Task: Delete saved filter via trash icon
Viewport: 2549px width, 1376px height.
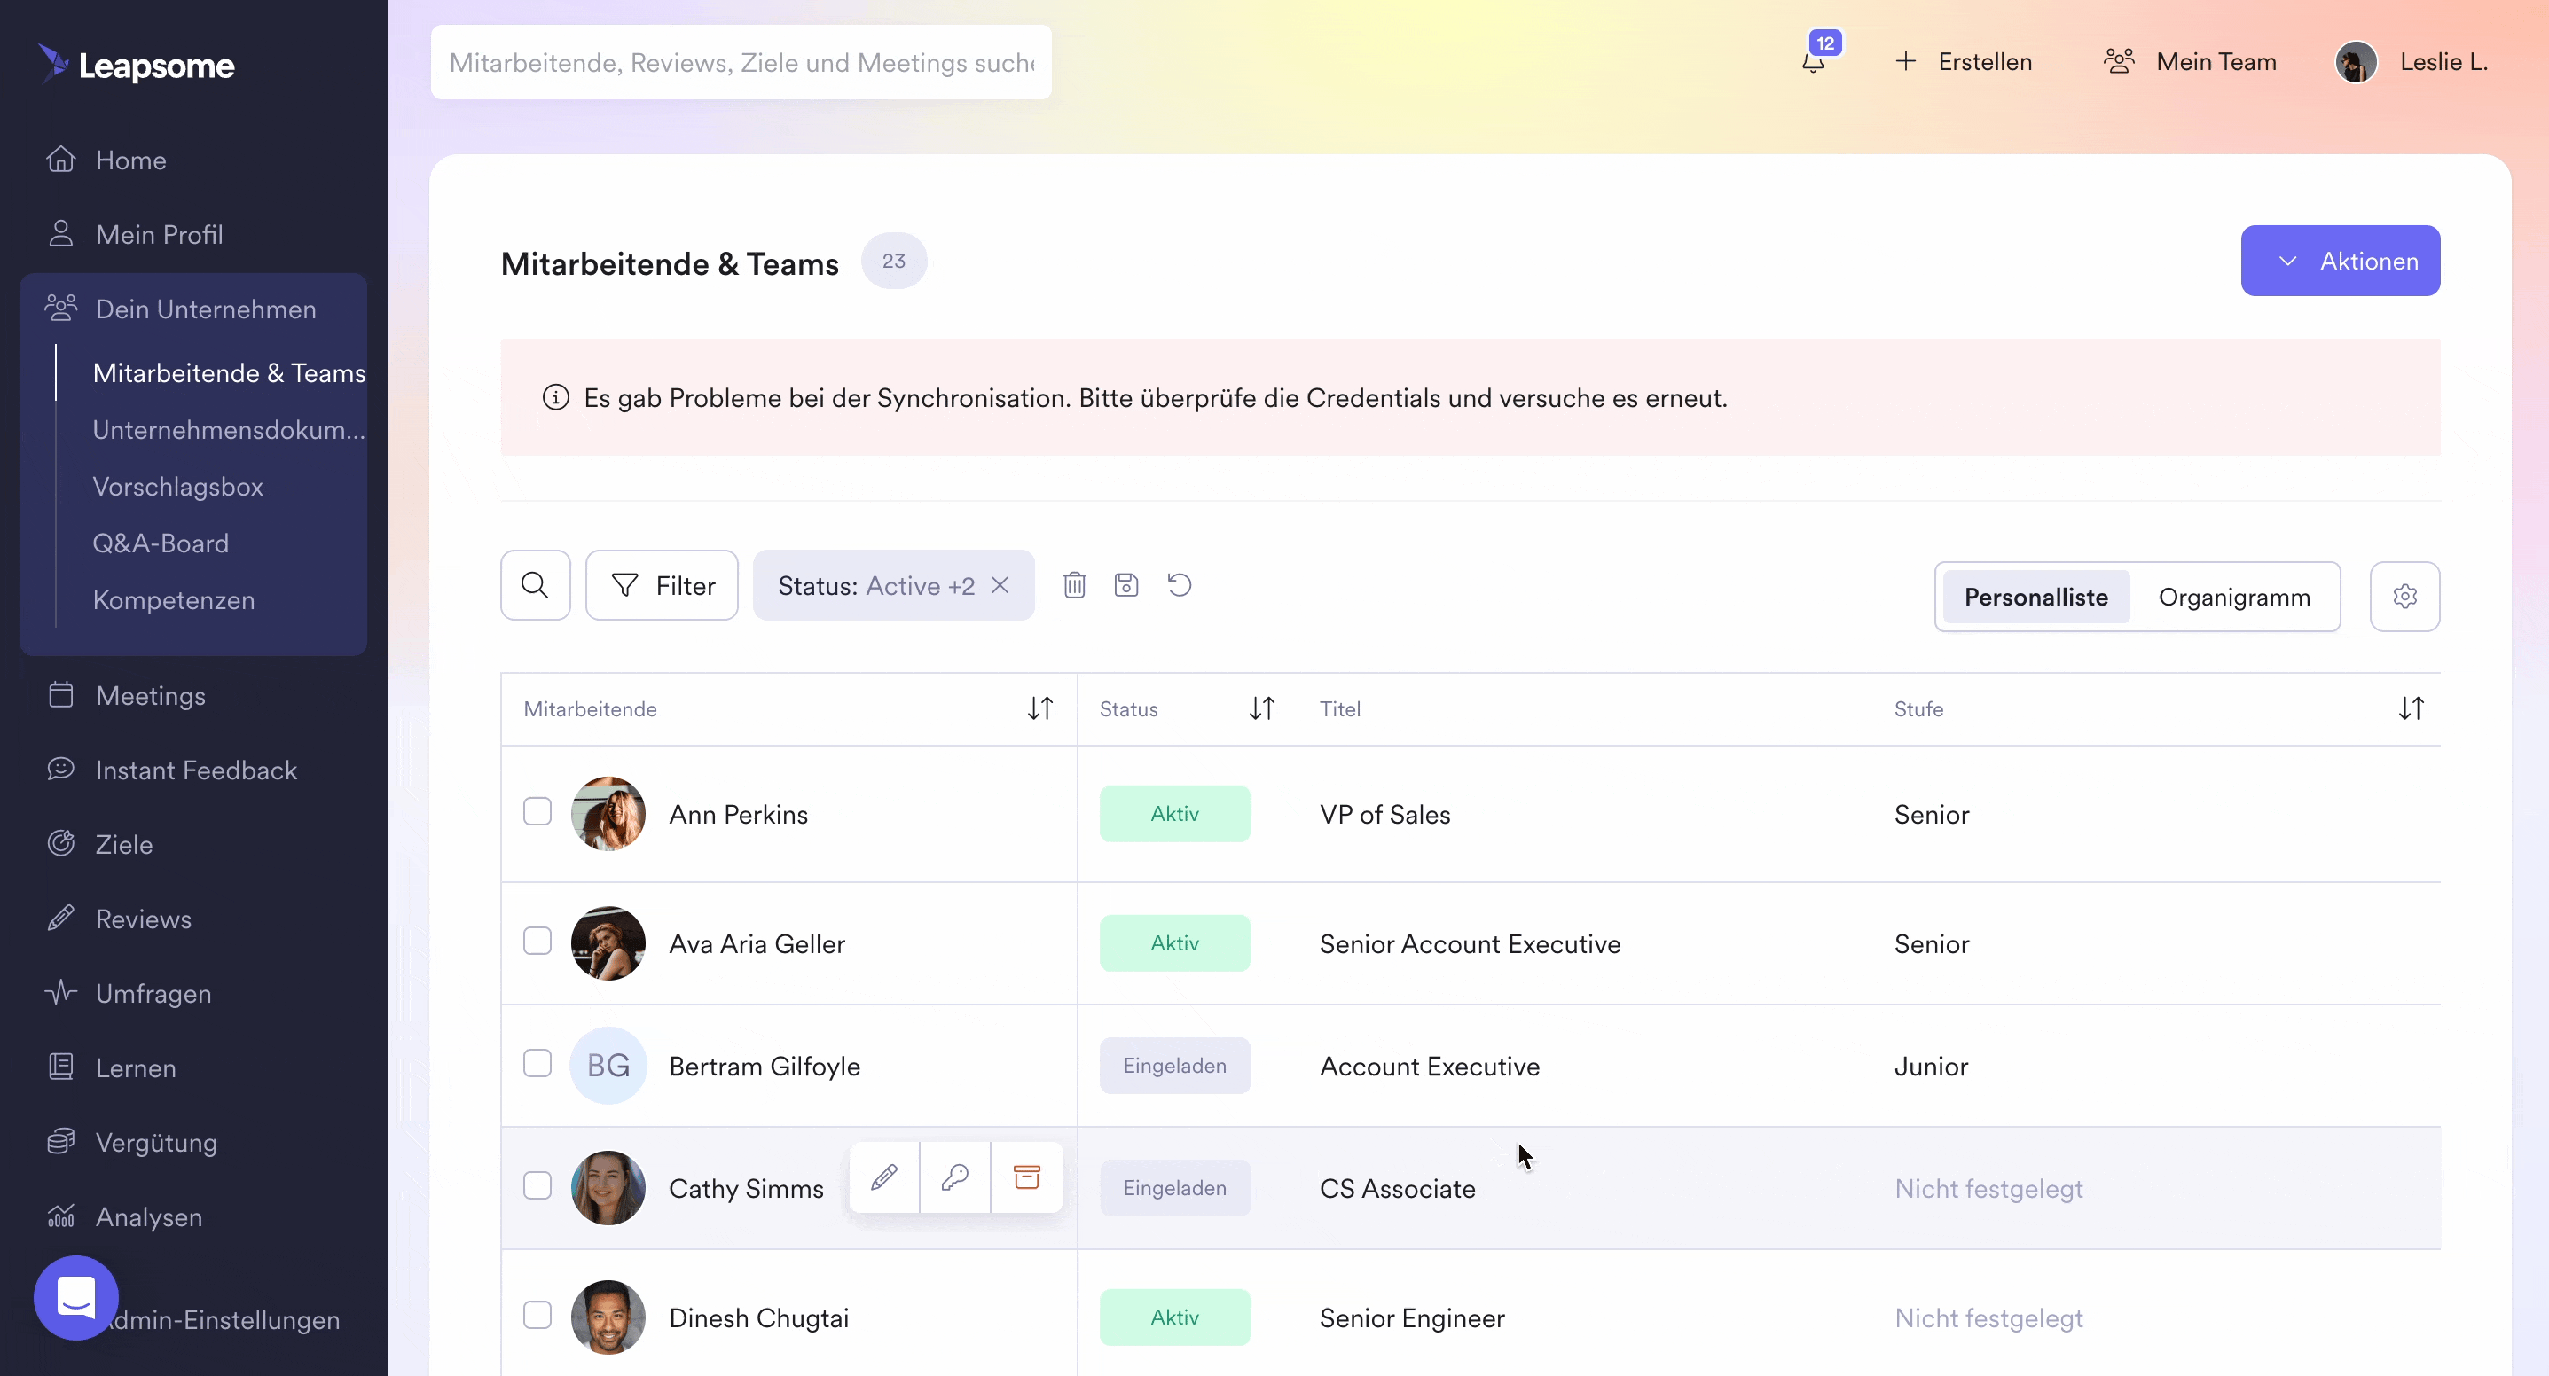Action: coord(1075,586)
